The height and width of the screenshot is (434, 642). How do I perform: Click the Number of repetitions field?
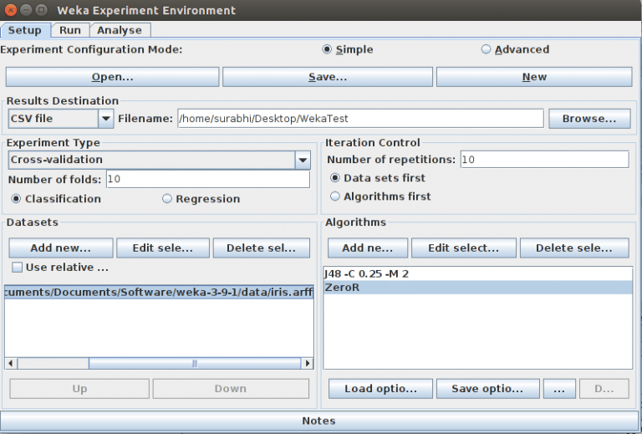point(543,159)
